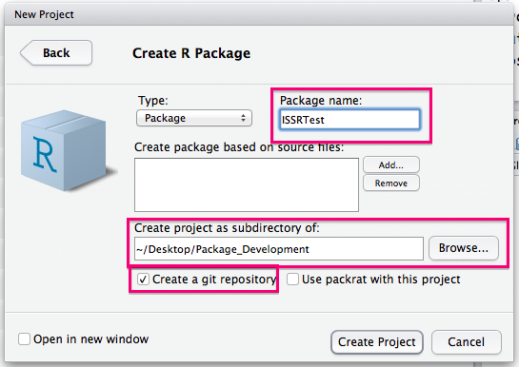
Task: Cancel the New Project dialog
Action: point(466,342)
